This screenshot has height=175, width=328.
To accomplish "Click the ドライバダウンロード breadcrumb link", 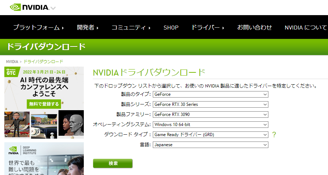I will [x=43, y=62].
